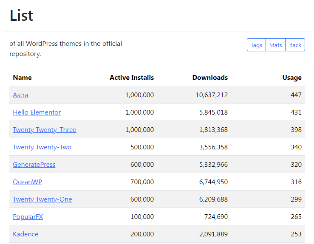Click Astra's download count 10,637,212
314x244 pixels.
coord(212,95)
